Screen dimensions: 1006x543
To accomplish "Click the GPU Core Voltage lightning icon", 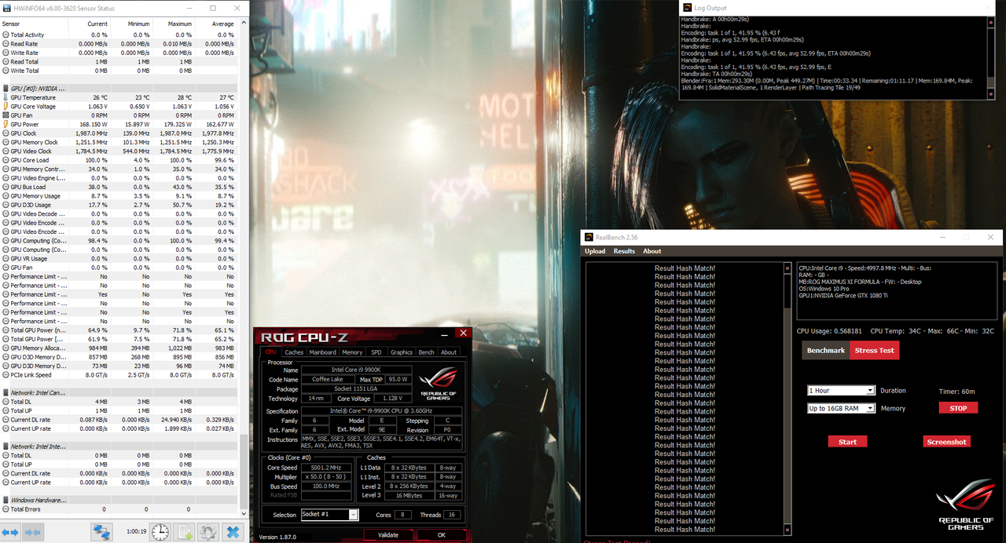I will [x=6, y=107].
